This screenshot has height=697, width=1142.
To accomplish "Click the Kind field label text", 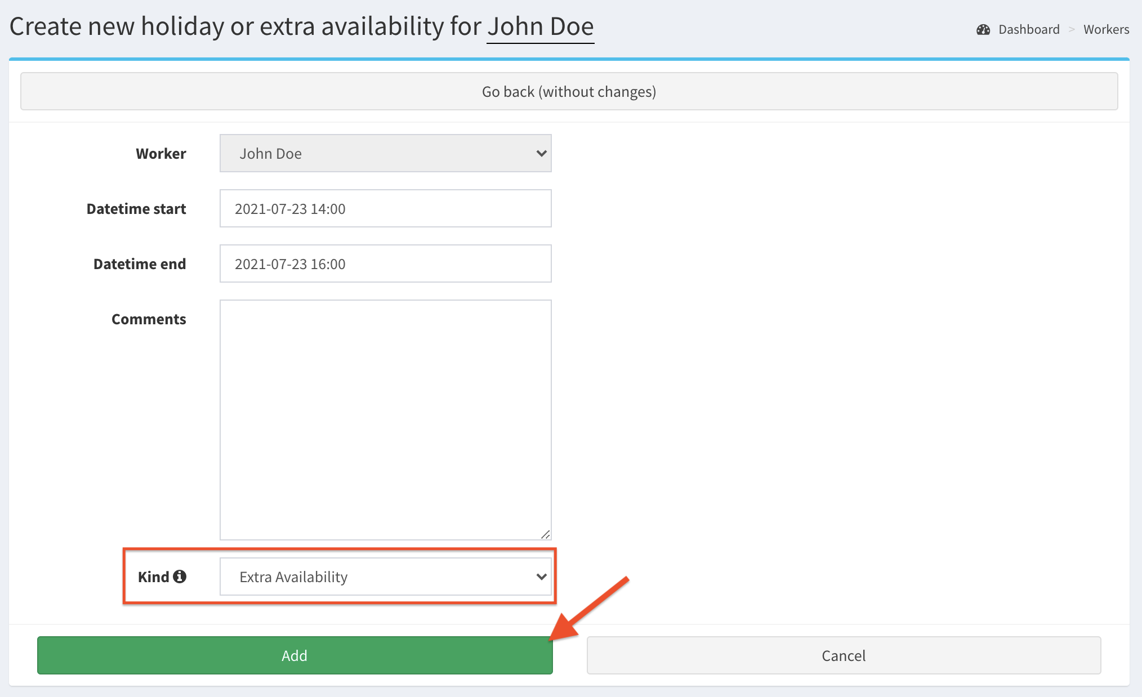I will tap(153, 577).
